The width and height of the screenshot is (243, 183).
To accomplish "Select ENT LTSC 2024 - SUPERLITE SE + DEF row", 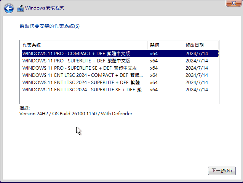I will pyautogui.click(x=120, y=90).
